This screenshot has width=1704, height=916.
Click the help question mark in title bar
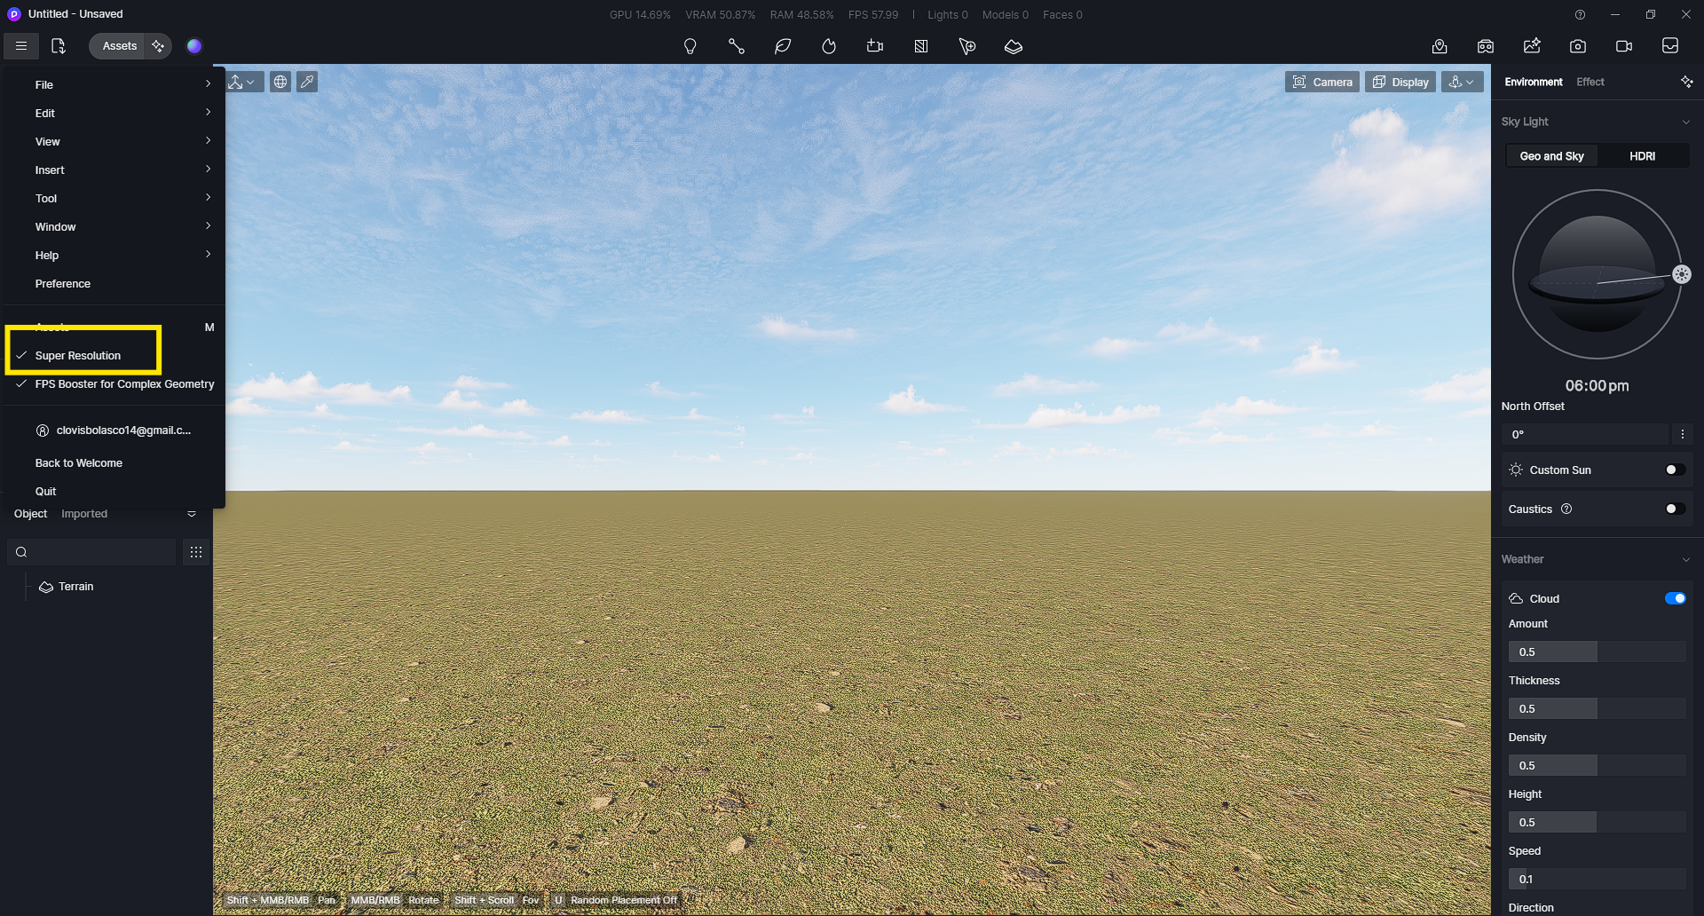coord(1580,14)
